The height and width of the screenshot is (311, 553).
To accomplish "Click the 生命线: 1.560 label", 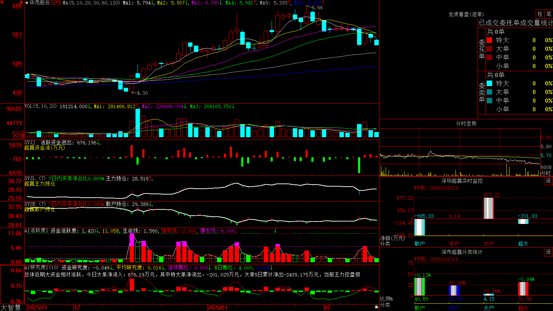I will pos(140,231).
